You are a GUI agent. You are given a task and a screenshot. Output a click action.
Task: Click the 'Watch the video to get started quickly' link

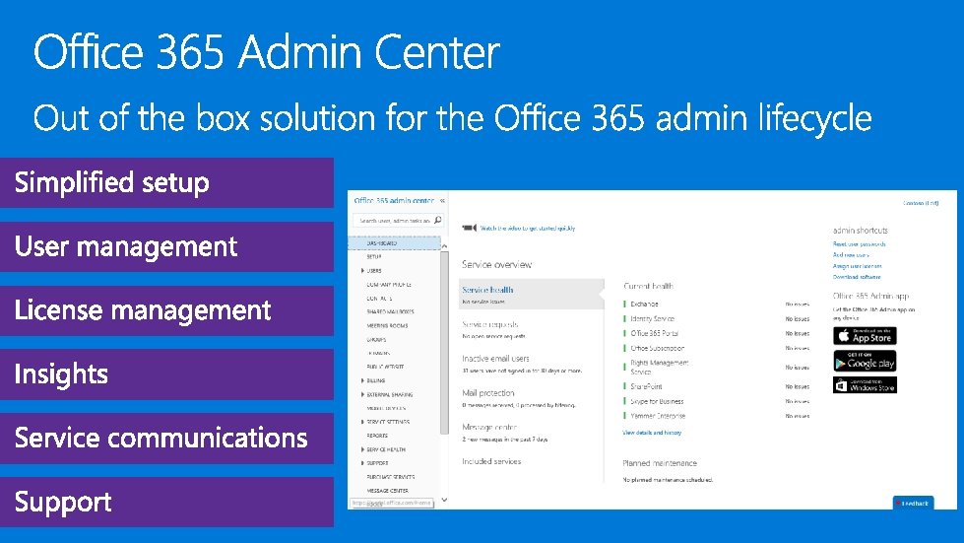pyautogui.click(x=528, y=229)
